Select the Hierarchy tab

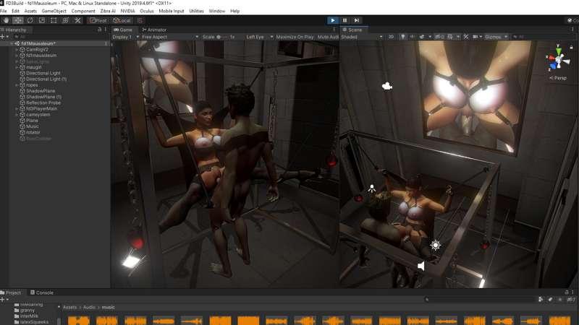pyautogui.click(x=14, y=30)
